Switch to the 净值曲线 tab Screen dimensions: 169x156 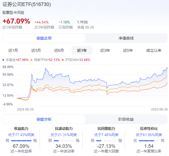pos(126,38)
